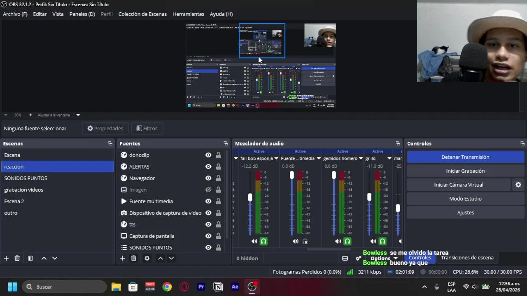
Task: Show the hidden Imagen source
Action: 208,190
